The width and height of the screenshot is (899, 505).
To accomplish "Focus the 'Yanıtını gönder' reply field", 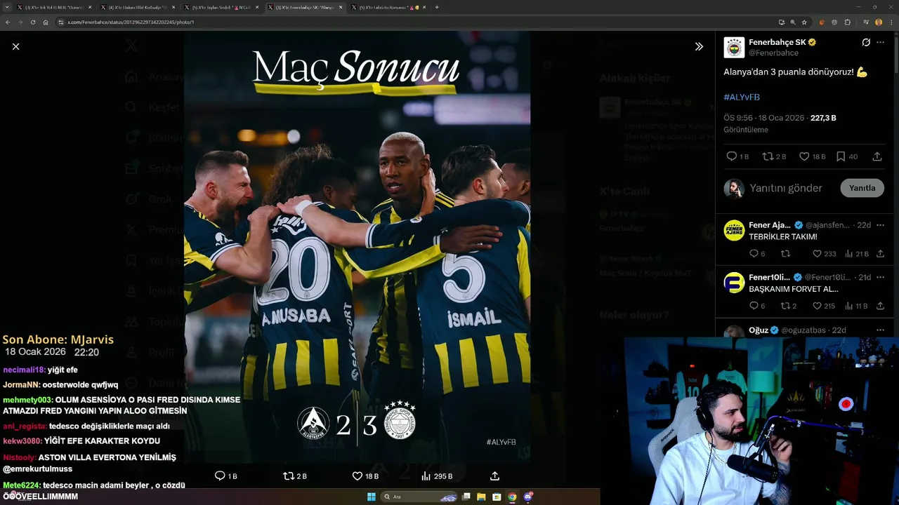I will [785, 188].
